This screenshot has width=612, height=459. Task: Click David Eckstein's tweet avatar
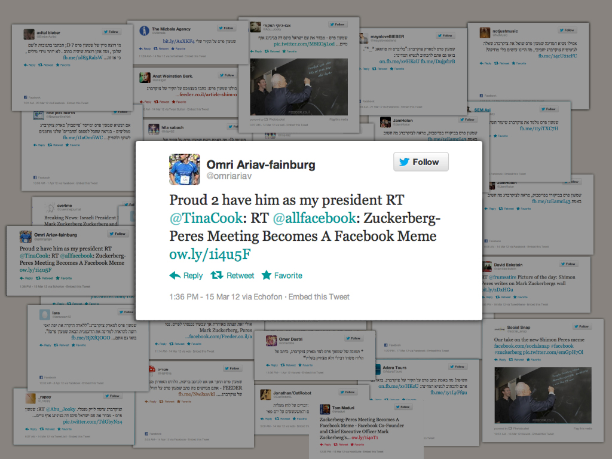point(488,267)
